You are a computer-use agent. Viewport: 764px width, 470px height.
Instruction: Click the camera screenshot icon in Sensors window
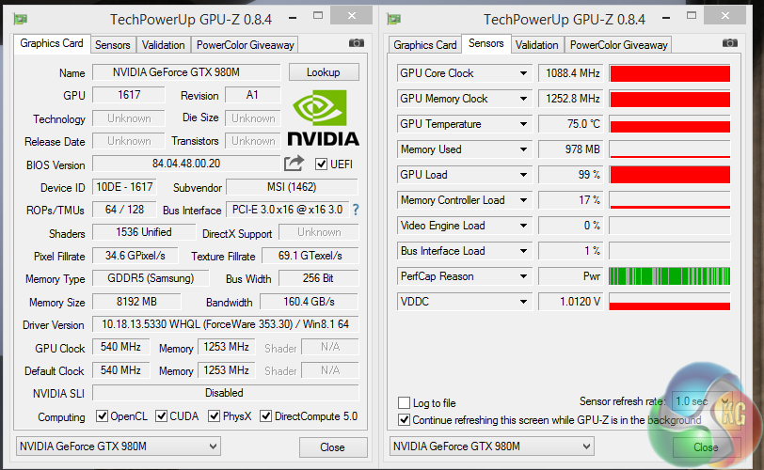tap(730, 43)
